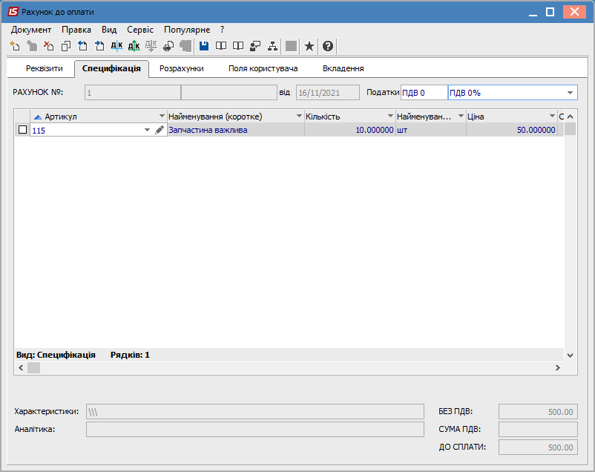Viewport: 595px width, 472px height.
Task: Switch to the Реквізити tab
Action: [45, 69]
